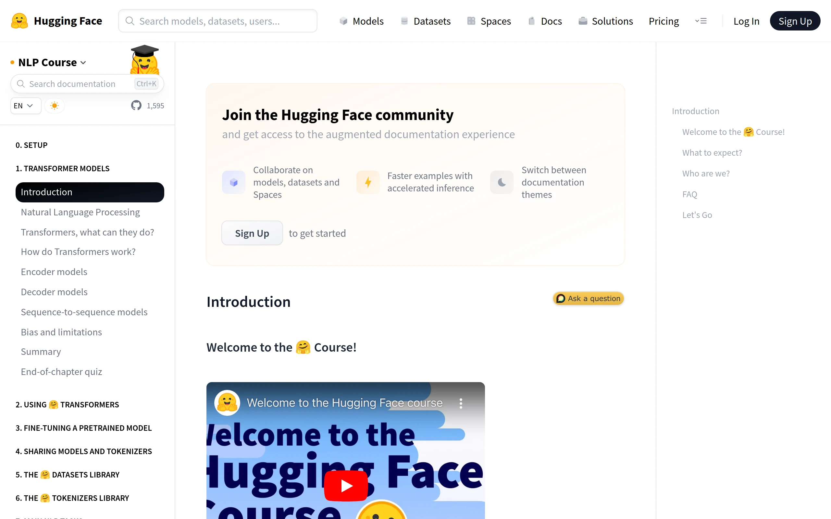Toggle the light theme sun icon
This screenshot has width=831, height=519.
[x=54, y=105]
